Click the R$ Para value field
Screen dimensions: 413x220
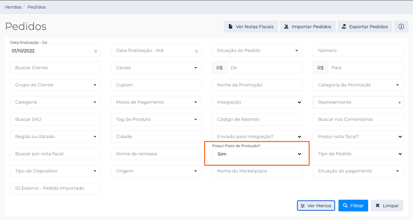[x=365, y=68]
